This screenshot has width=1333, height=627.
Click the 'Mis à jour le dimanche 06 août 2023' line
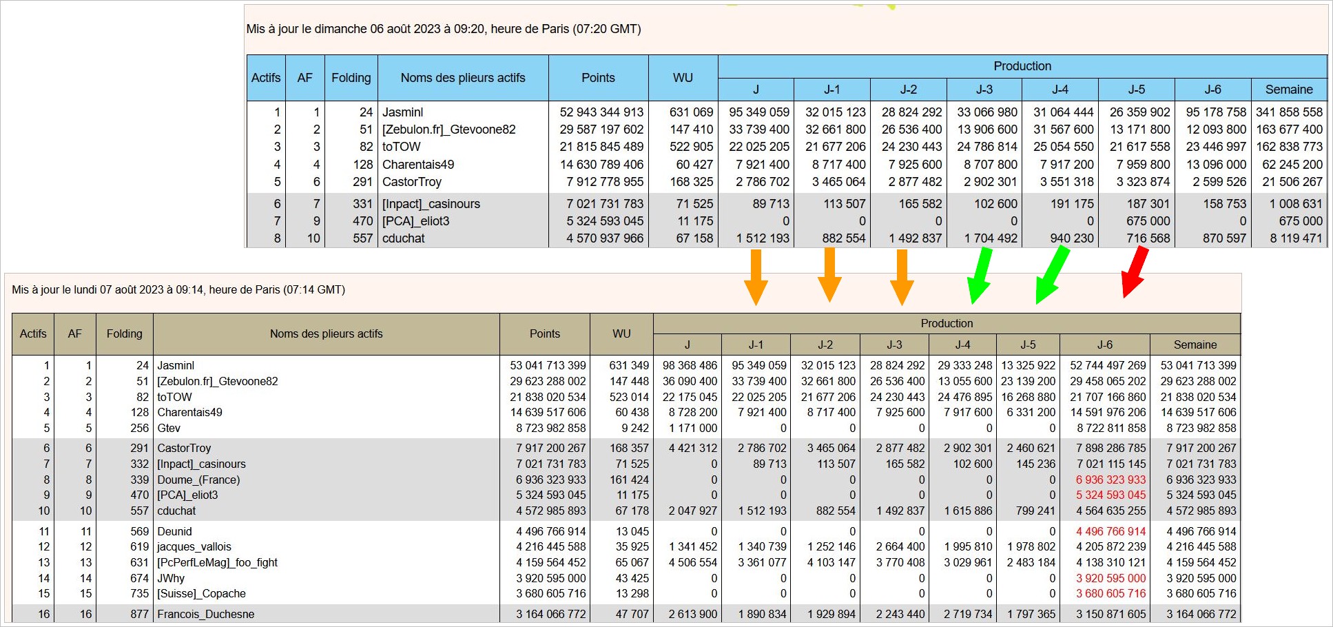[x=444, y=29]
